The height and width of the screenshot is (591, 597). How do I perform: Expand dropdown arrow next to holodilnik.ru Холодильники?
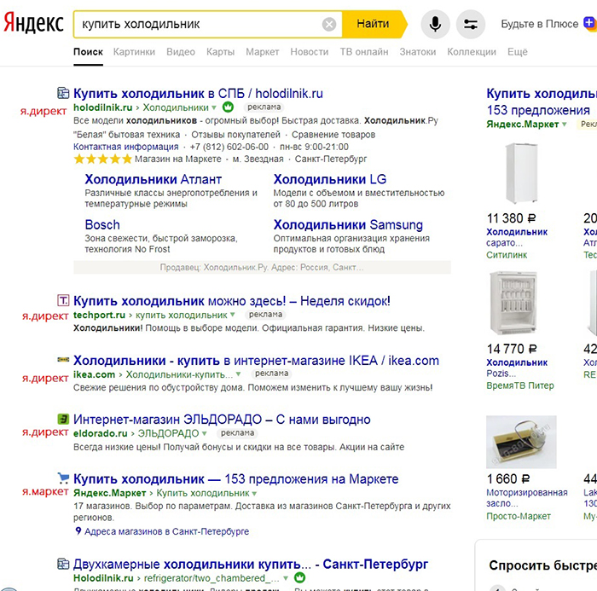(214, 107)
